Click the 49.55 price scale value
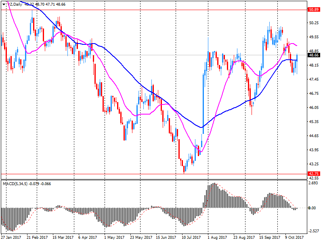Screen dimensions: 323x242 point(314,37)
